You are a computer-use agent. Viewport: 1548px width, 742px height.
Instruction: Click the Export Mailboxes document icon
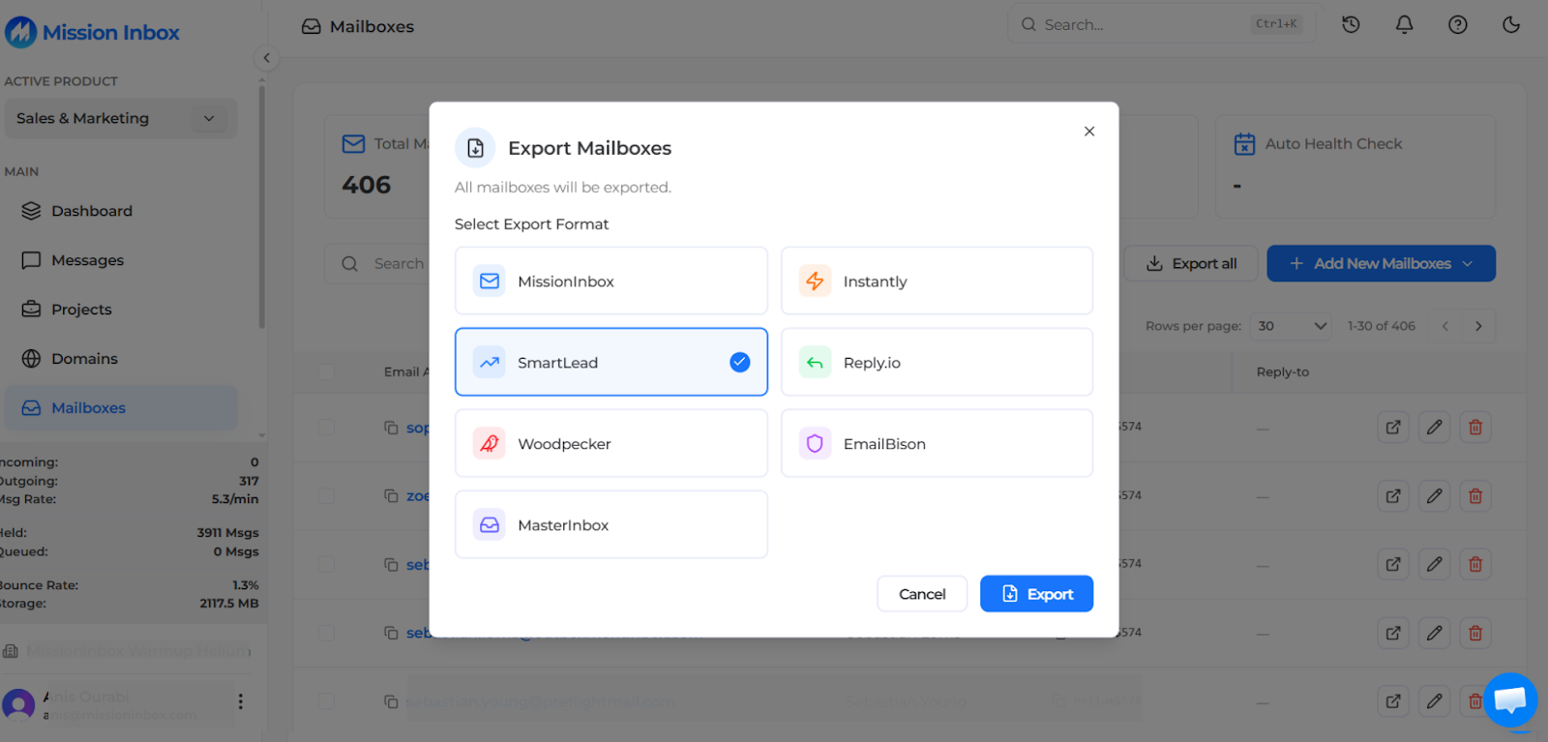pyautogui.click(x=475, y=148)
